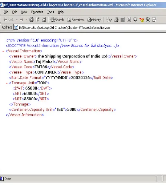Go to the Home page icon

pos(44,20)
